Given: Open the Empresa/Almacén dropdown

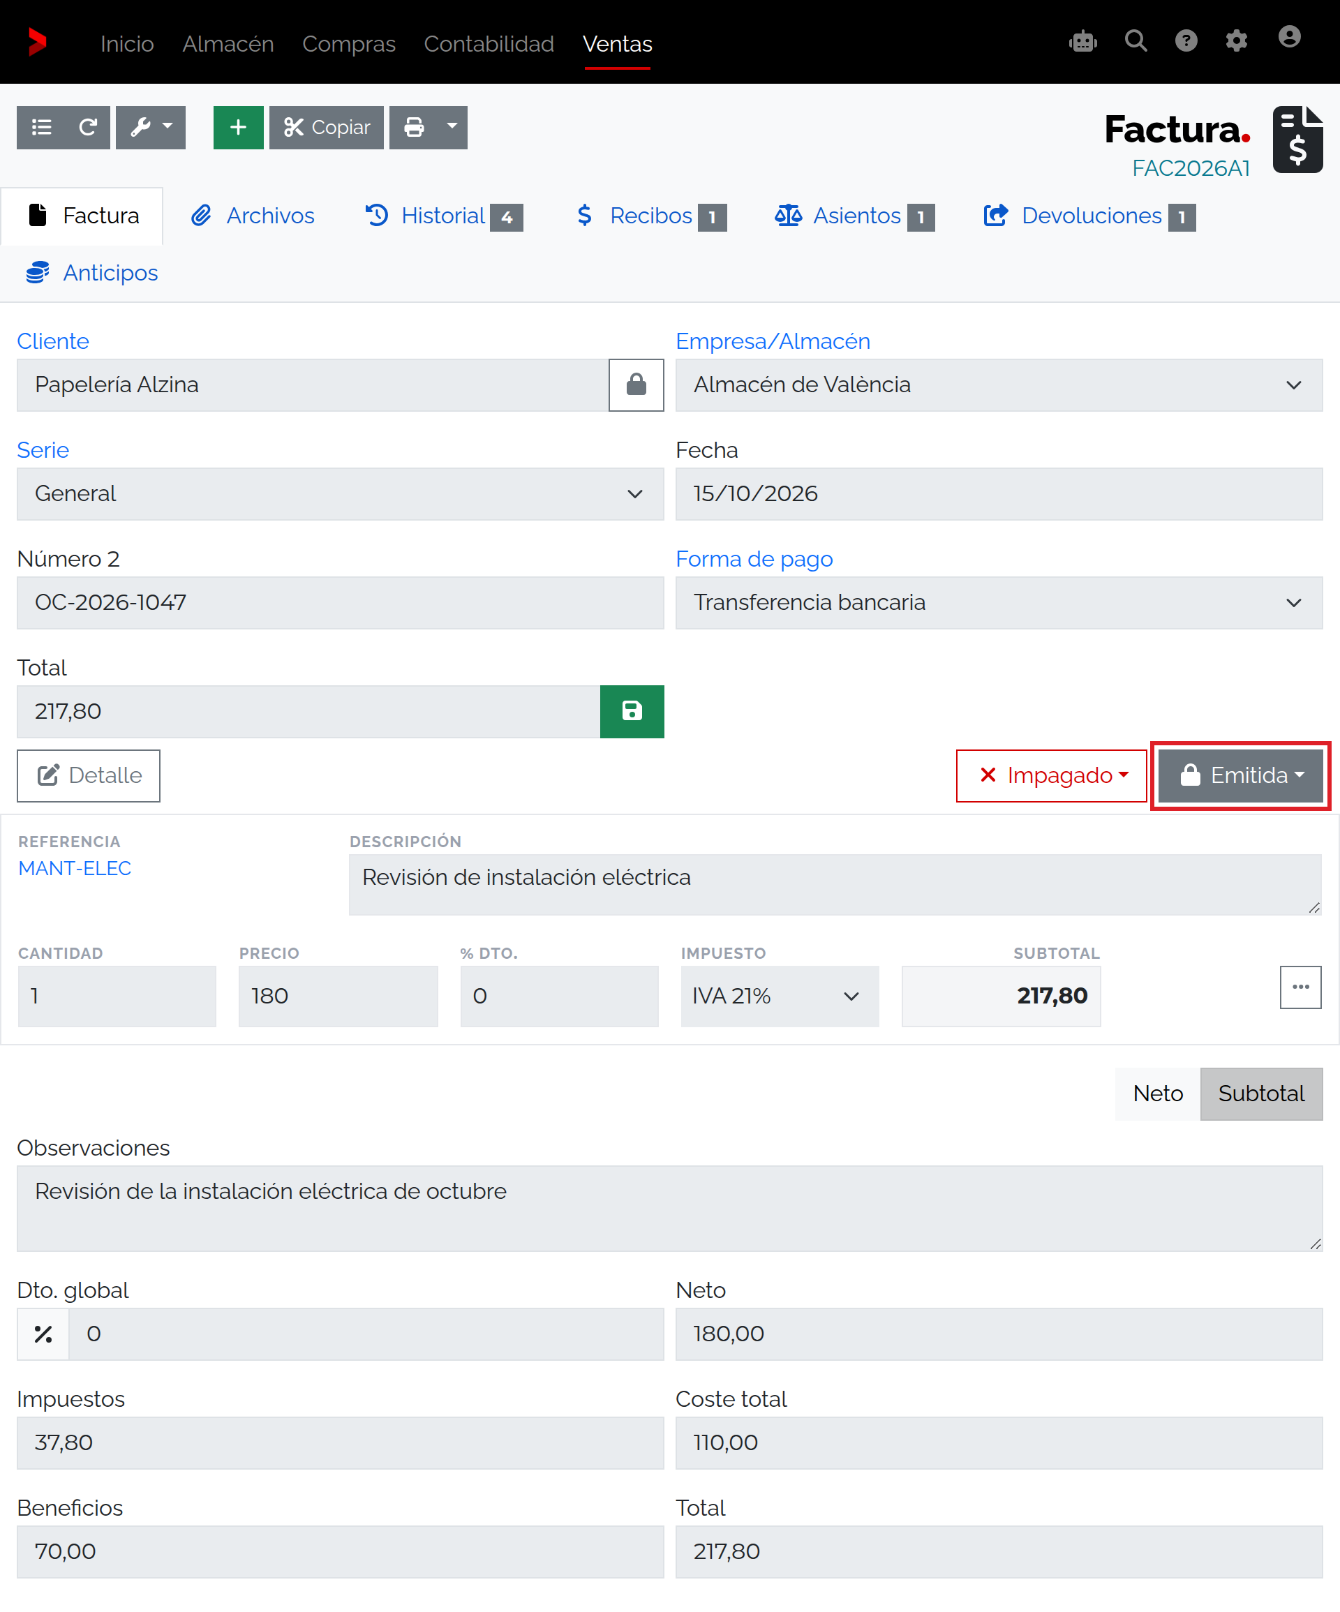Looking at the screenshot, I should (998, 385).
